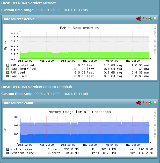Viewport: 160px width, 163px height.
Task: Click the first Custom time range text
Action: point(45,10)
